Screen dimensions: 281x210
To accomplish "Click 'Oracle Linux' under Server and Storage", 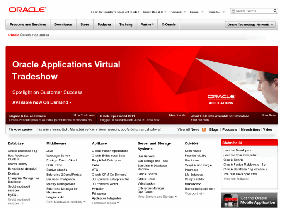I will (x=146, y=179).
